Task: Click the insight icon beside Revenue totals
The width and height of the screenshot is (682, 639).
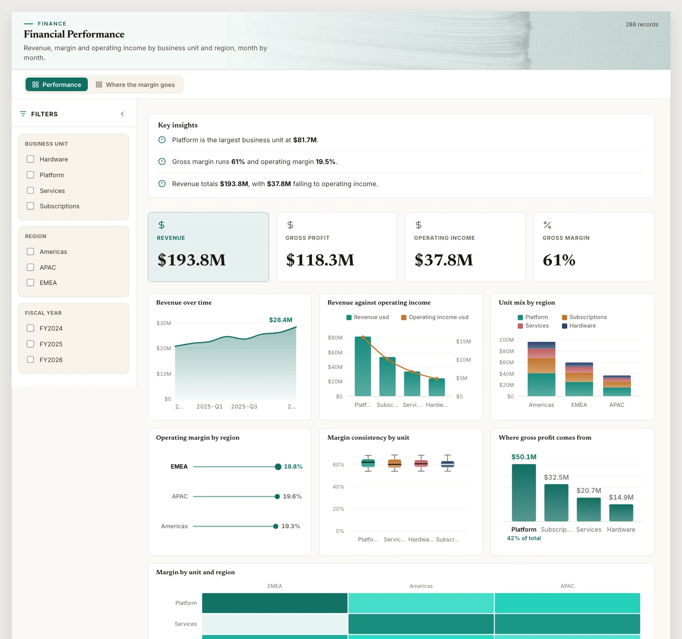Action: (x=162, y=184)
